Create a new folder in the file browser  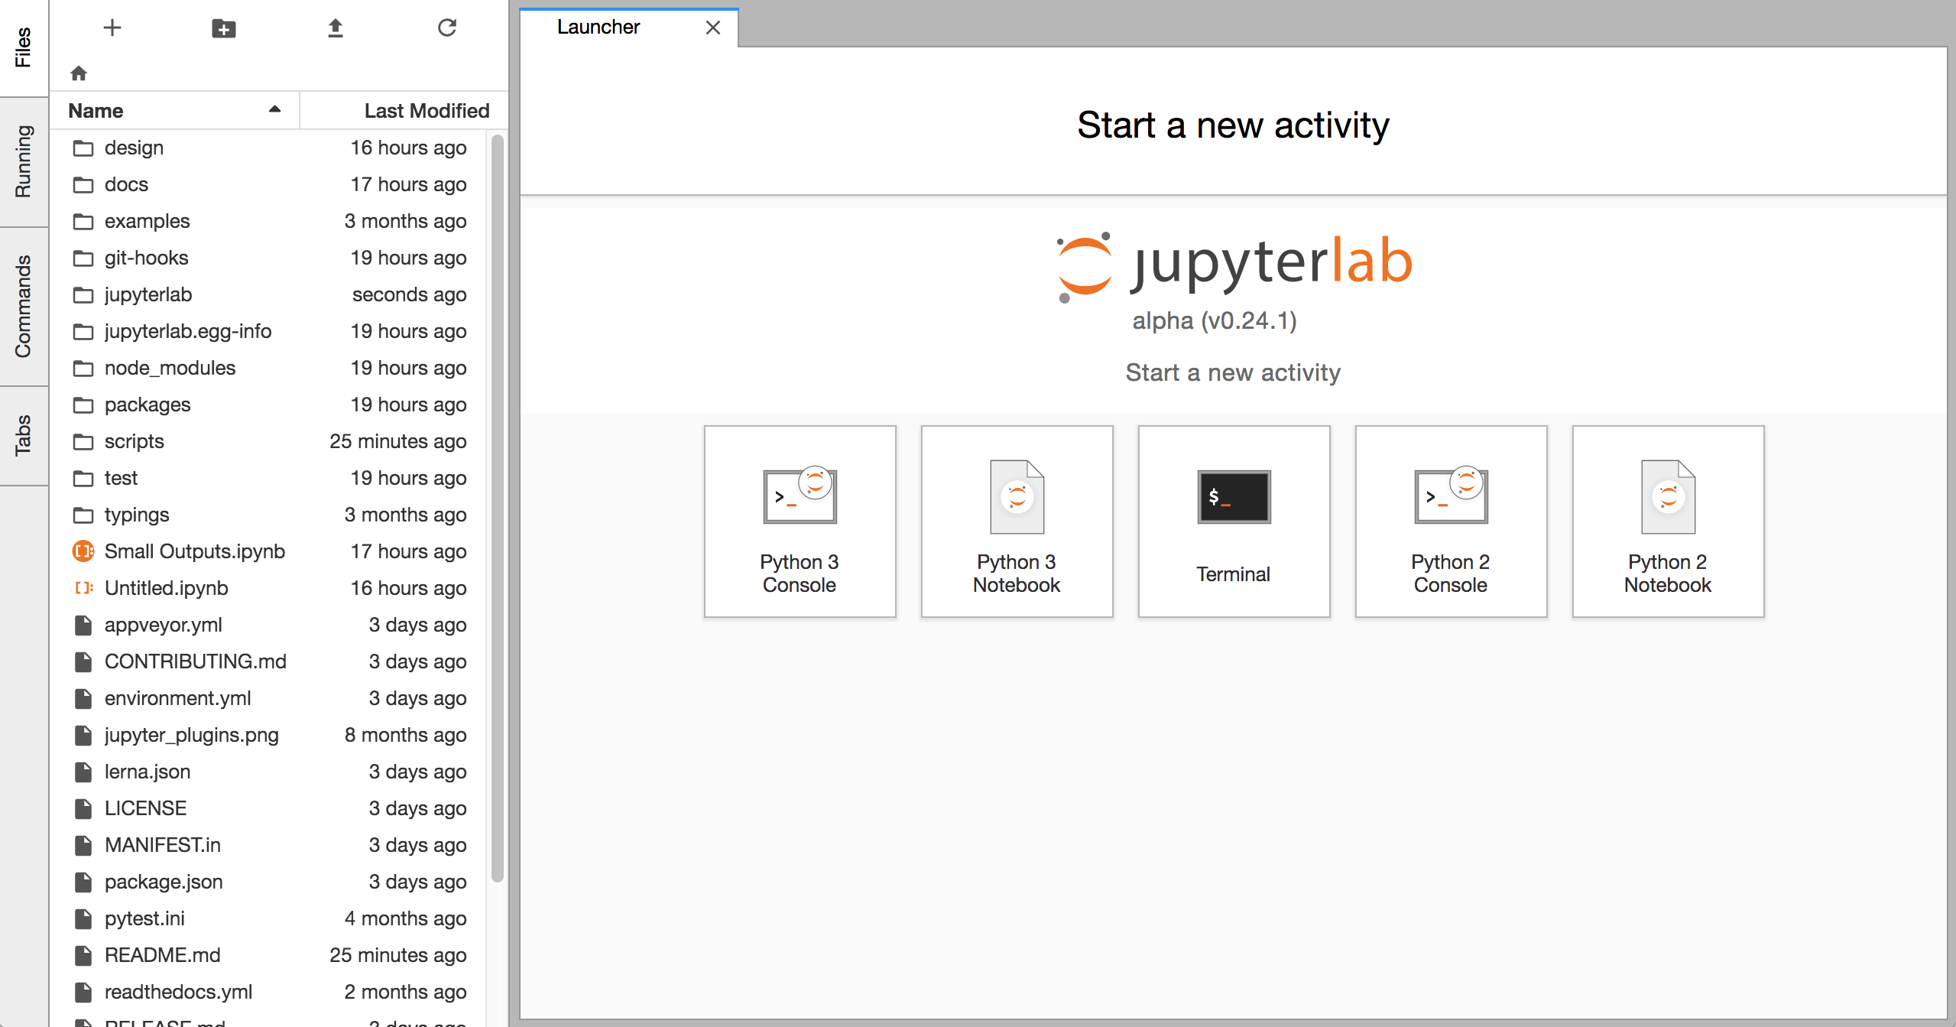point(223,28)
